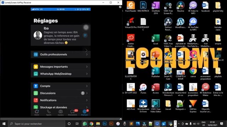This screenshot has width=227, height=127.
Task: Launch Adobe Creative Cloud icon
Action: 131,41
